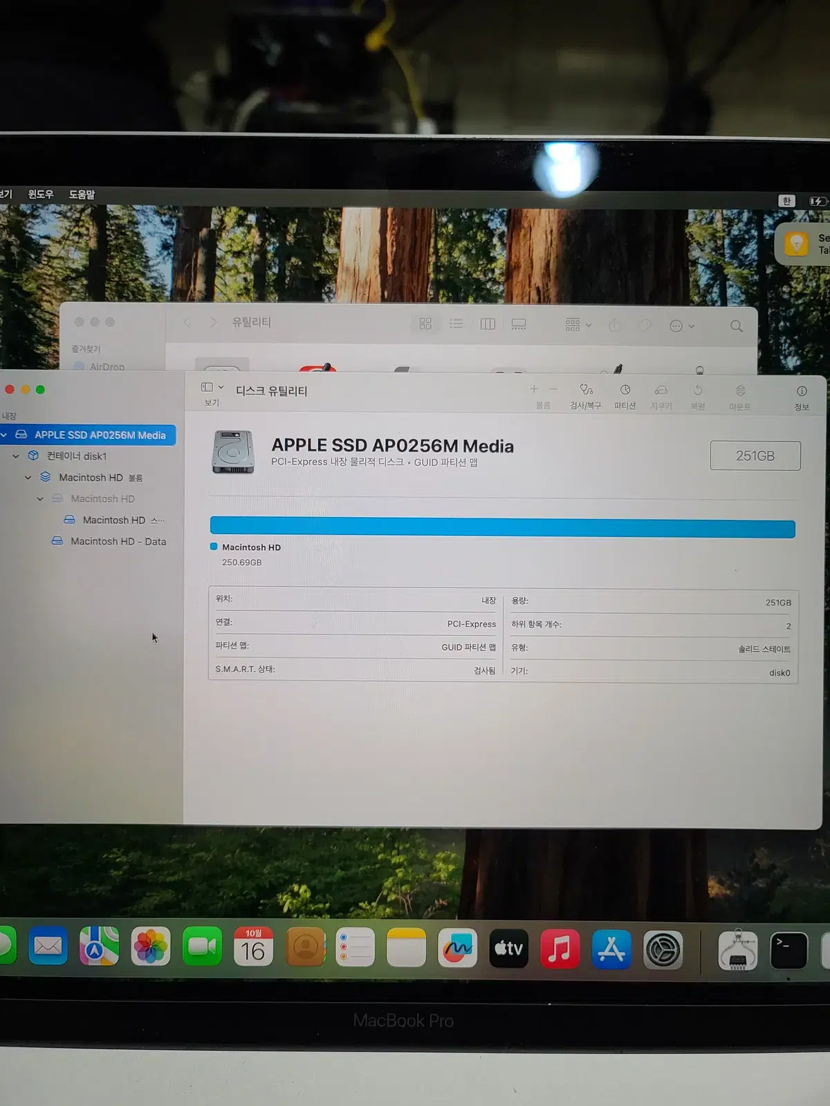The width and height of the screenshot is (830, 1106).
Task: Click the minus remove-volume icon
Action: coord(553,389)
